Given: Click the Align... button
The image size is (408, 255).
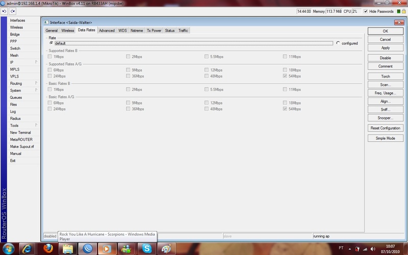Looking at the screenshot, I should 386,101.
